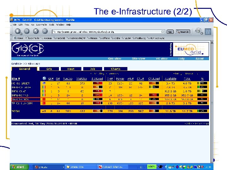Image resolution: width=227 pixels, height=170 pixels.
Task: Open the Windows Start button
Action: pos(19,167)
